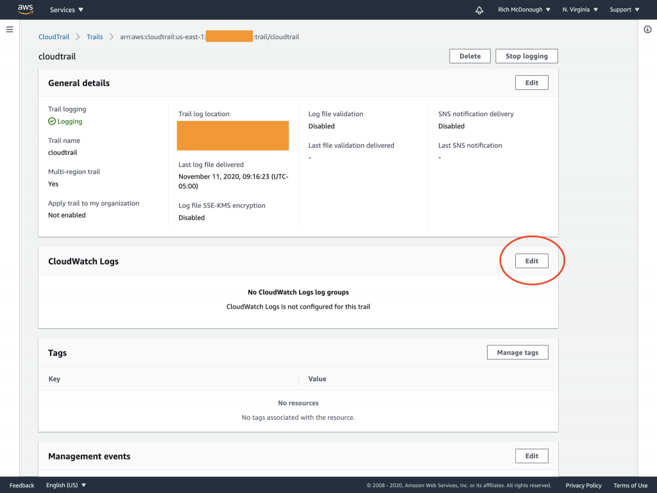Image resolution: width=657 pixels, height=493 pixels.
Task: Click the Trails breadcrumb link
Action: [94, 37]
